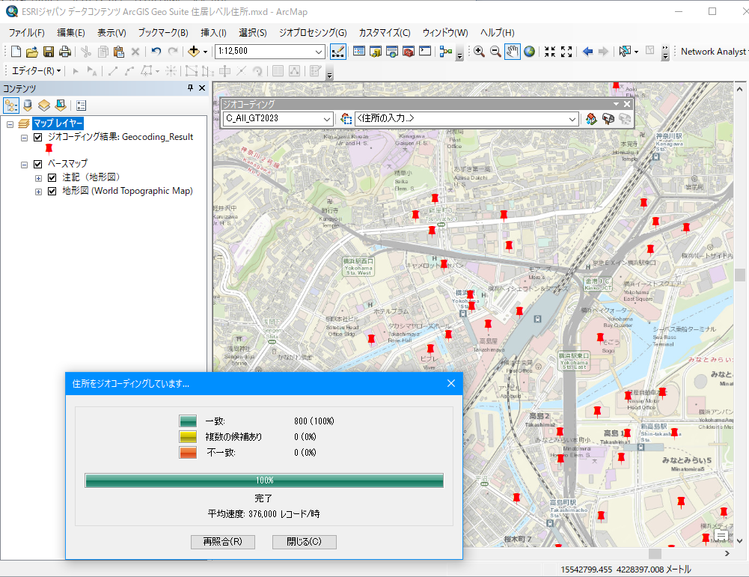Pin the Contents panel
The image size is (749, 577).
(x=190, y=88)
